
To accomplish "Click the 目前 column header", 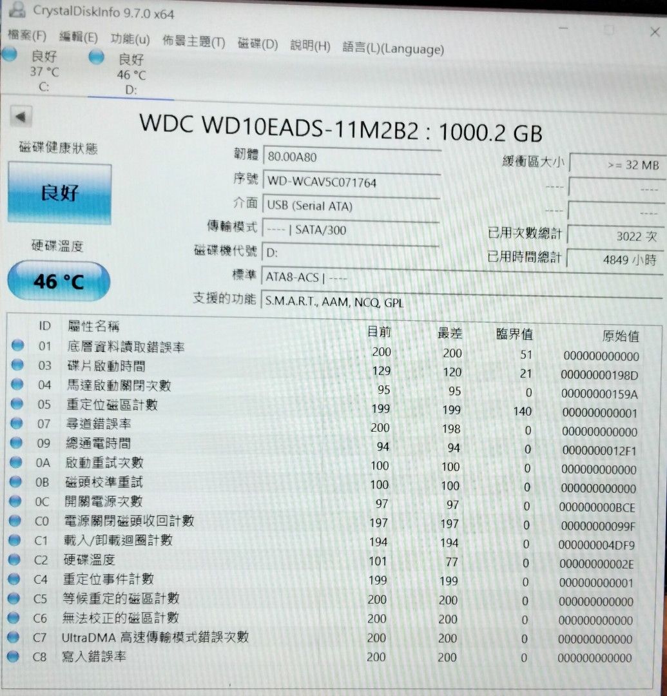I will [x=380, y=331].
